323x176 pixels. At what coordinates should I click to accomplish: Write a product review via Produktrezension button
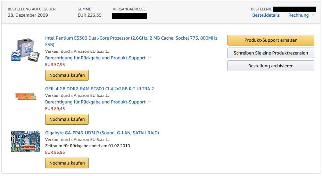pos(271,53)
